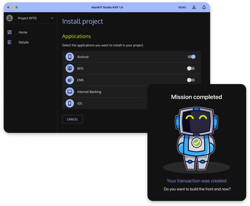Click the robot mascot illustration

pyautogui.click(x=196, y=139)
